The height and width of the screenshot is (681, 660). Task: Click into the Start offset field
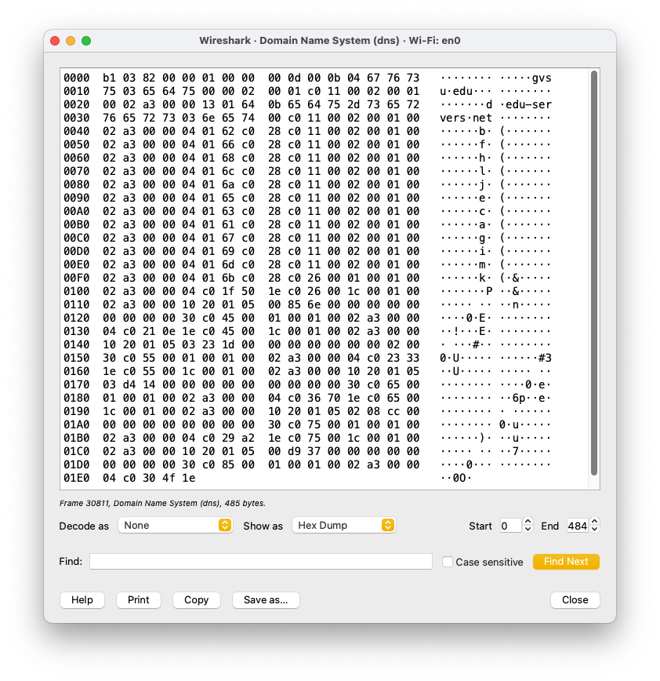click(x=510, y=526)
